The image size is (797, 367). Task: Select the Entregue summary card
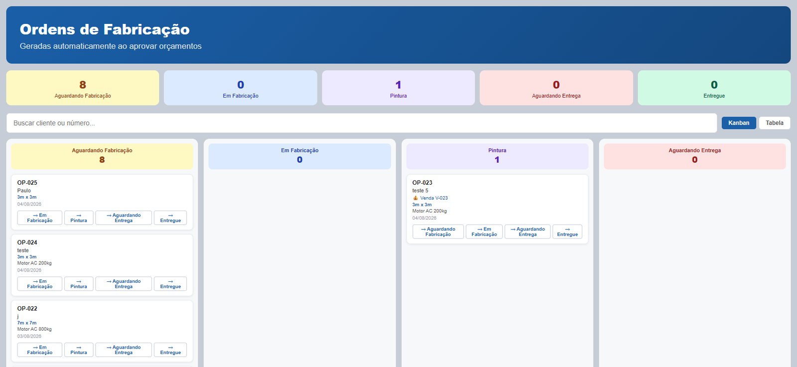click(714, 88)
